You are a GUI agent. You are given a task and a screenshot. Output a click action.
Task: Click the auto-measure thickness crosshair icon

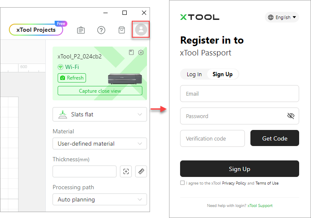126,171
